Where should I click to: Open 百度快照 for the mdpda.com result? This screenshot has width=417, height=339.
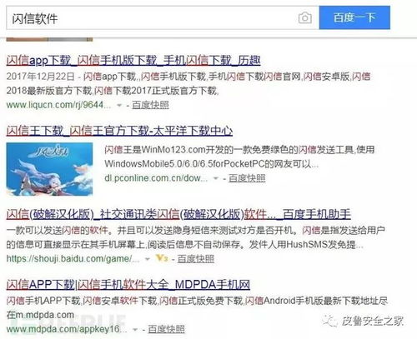[x=166, y=329]
